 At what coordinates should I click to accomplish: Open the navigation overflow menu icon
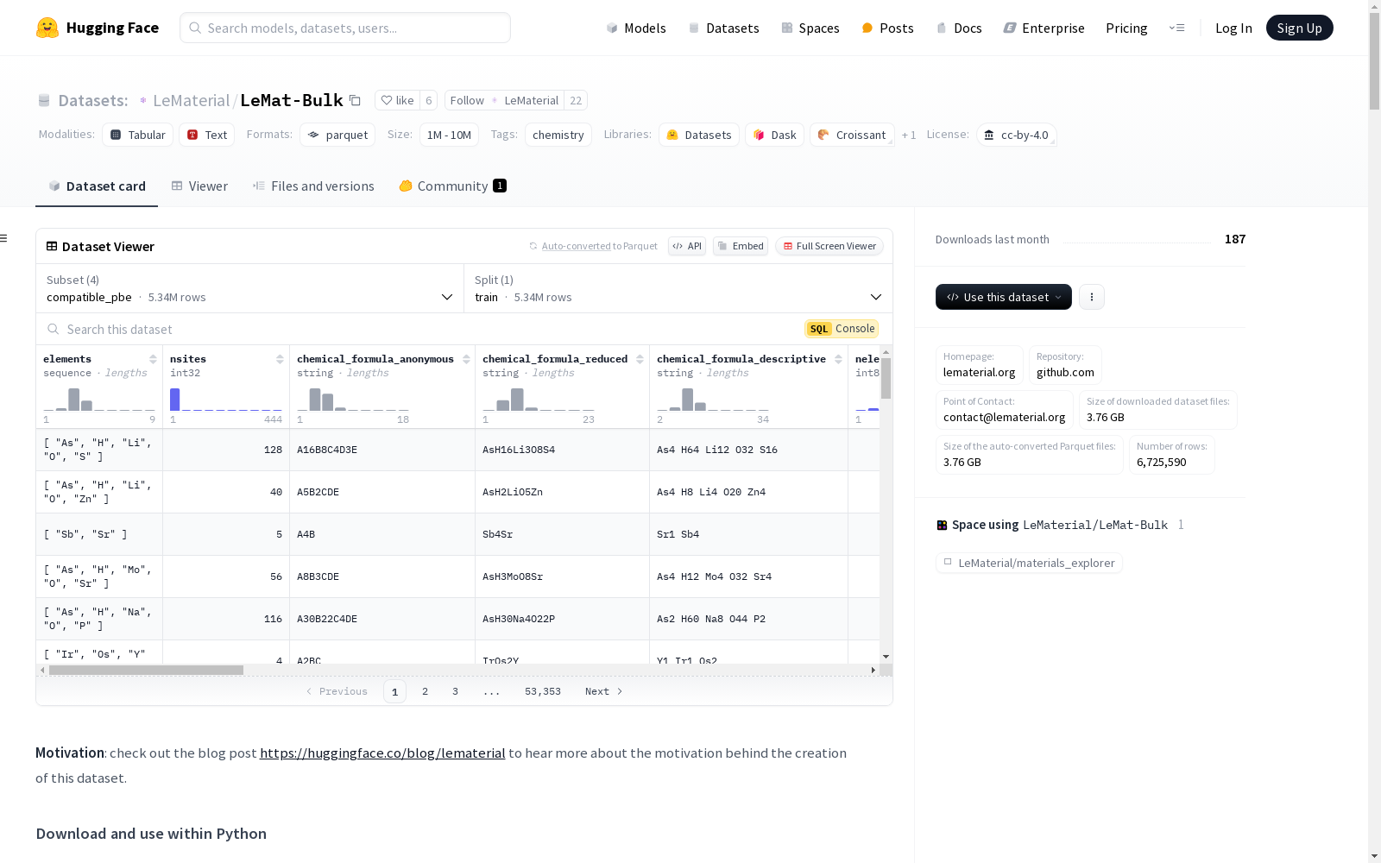pos(1176,28)
